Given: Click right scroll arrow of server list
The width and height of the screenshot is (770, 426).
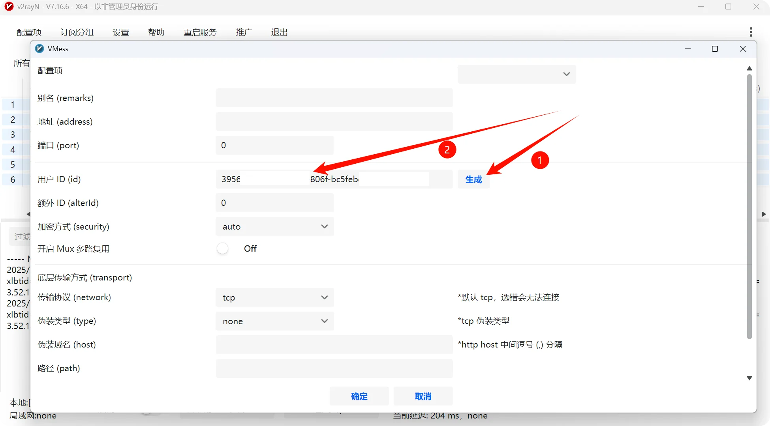Looking at the screenshot, I should [764, 214].
